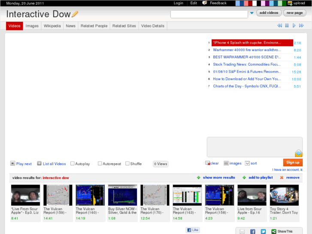The height and width of the screenshot is (234, 312).
Task: Select Charts of the Day playlist item
Action: coord(252,86)
